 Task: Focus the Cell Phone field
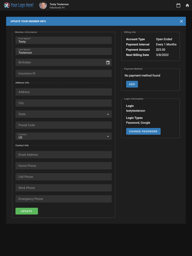coord(64,177)
